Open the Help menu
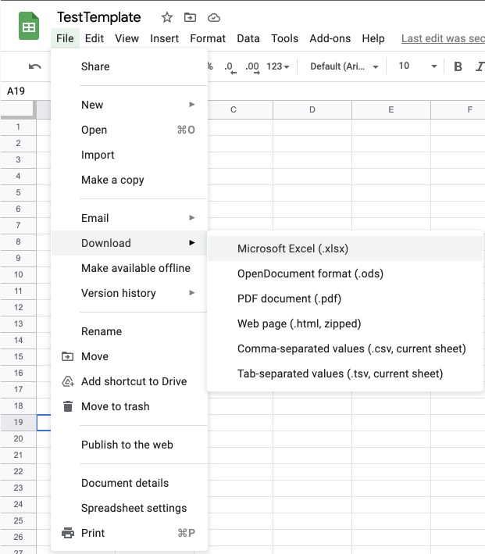 coord(373,38)
